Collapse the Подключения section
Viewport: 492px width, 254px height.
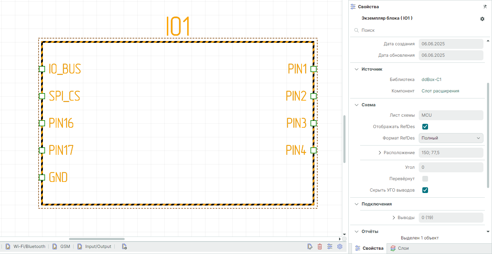point(357,204)
